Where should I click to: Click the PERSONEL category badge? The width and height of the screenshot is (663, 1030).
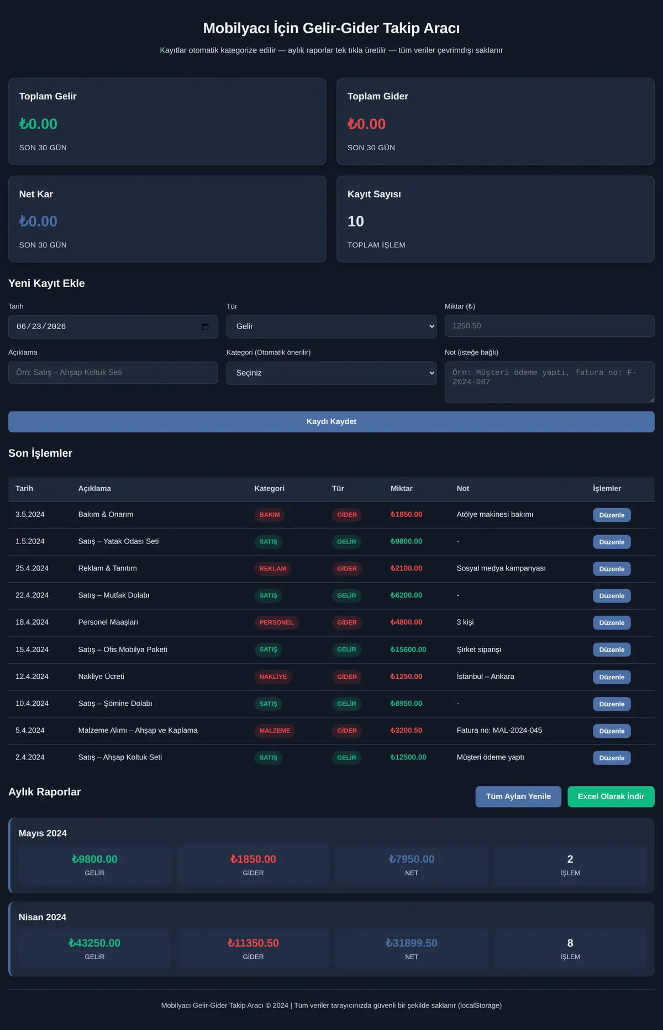pyautogui.click(x=276, y=622)
